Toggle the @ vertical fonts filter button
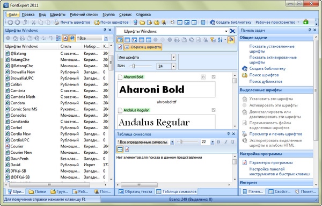 pyautogui.click(x=72, y=38)
